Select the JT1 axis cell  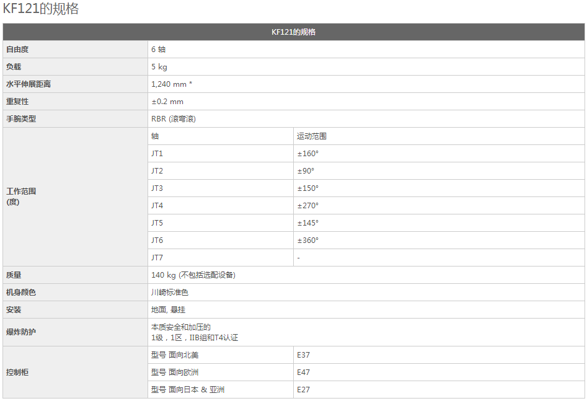pos(157,153)
